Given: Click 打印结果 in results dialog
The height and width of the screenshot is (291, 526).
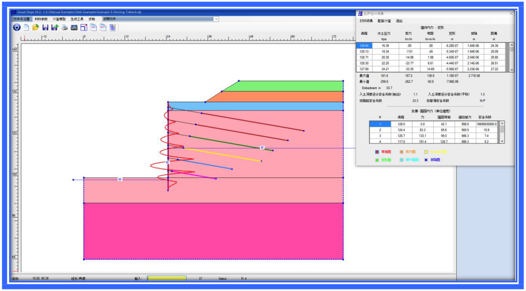Looking at the screenshot, I should tap(366, 21).
